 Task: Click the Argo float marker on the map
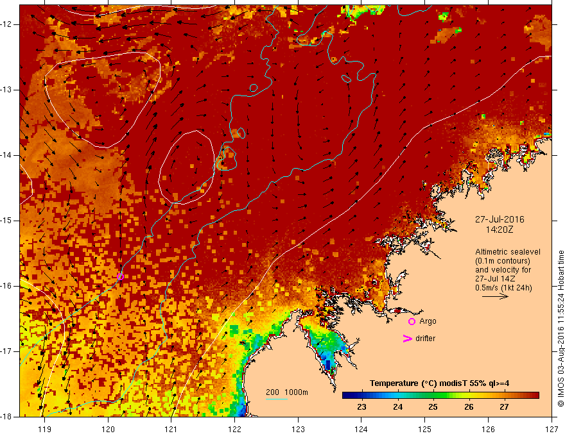(x=120, y=276)
